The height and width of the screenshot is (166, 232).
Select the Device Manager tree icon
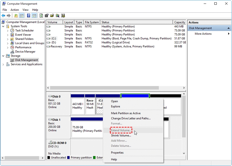point(12,51)
